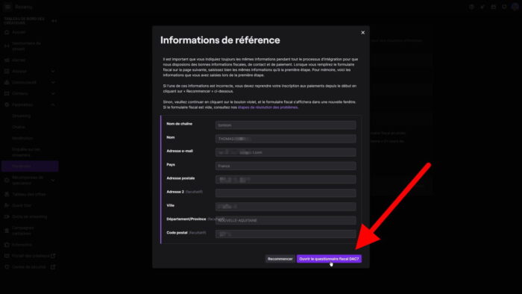Click the Communauté icon in the sidebar
Viewport: 522px width, 294px height.
coord(7,82)
